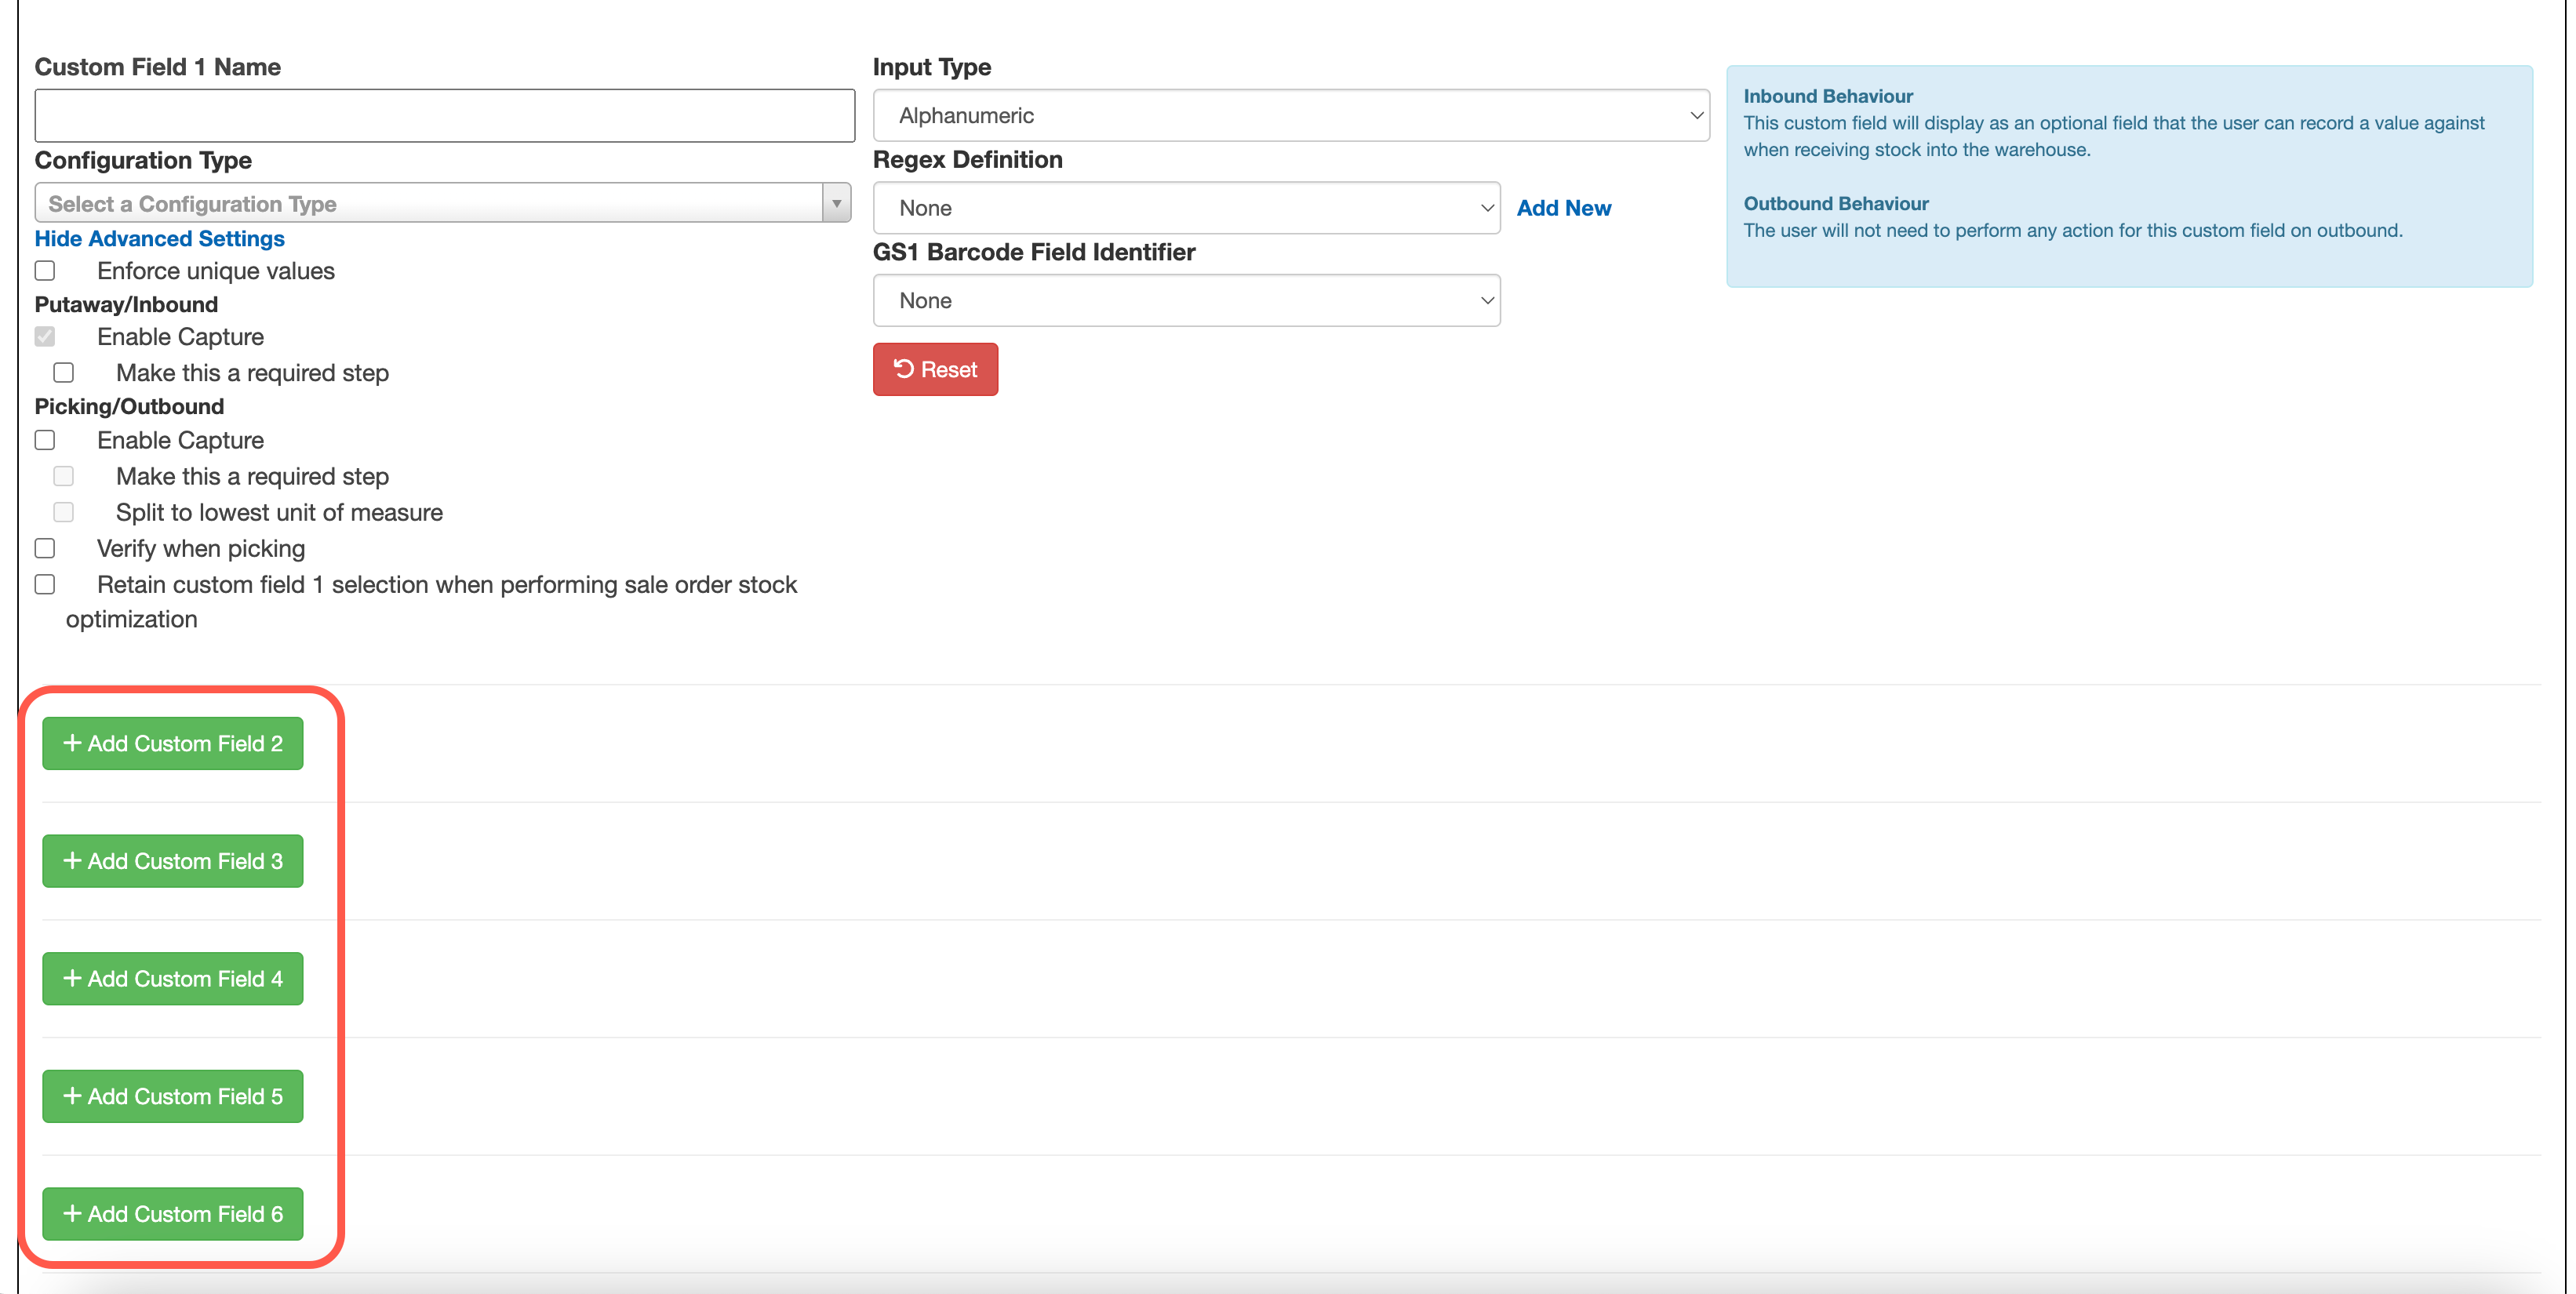Add Custom Field 3
The height and width of the screenshot is (1294, 2576).
(x=172, y=861)
